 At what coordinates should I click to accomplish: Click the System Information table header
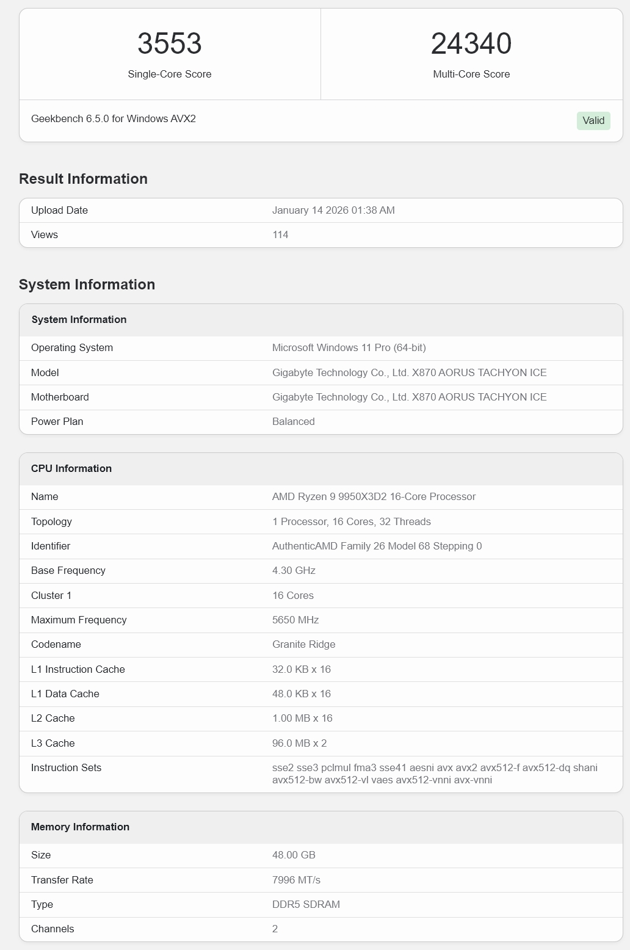click(79, 319)
